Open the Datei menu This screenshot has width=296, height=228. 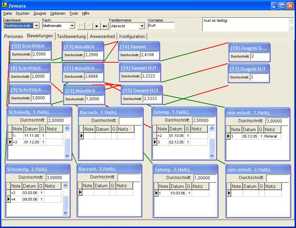pyautogui.click(x=7, y=13)
